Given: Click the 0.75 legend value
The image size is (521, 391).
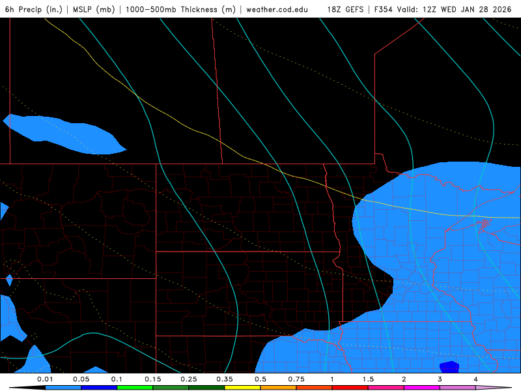Looking at the screenshot, I should pyautogui.click(x=296, y=379).
